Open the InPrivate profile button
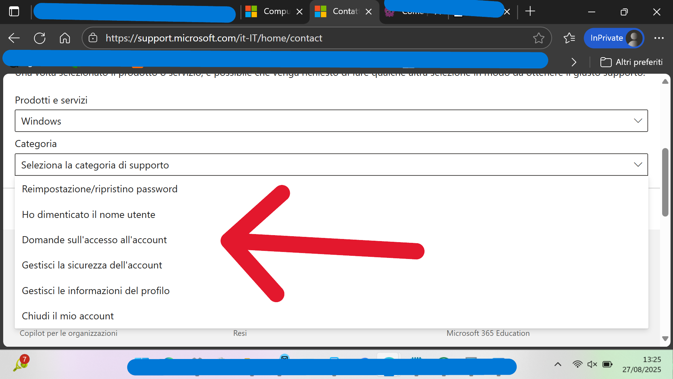The width and height of the screenshot is (673, 379). pyautogui.click(x=614, y=38)
